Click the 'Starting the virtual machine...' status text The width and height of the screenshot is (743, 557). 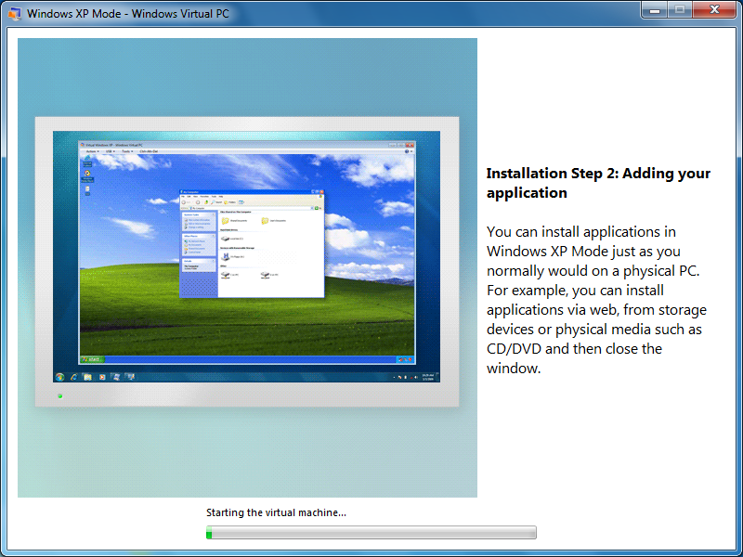(276, 512)
